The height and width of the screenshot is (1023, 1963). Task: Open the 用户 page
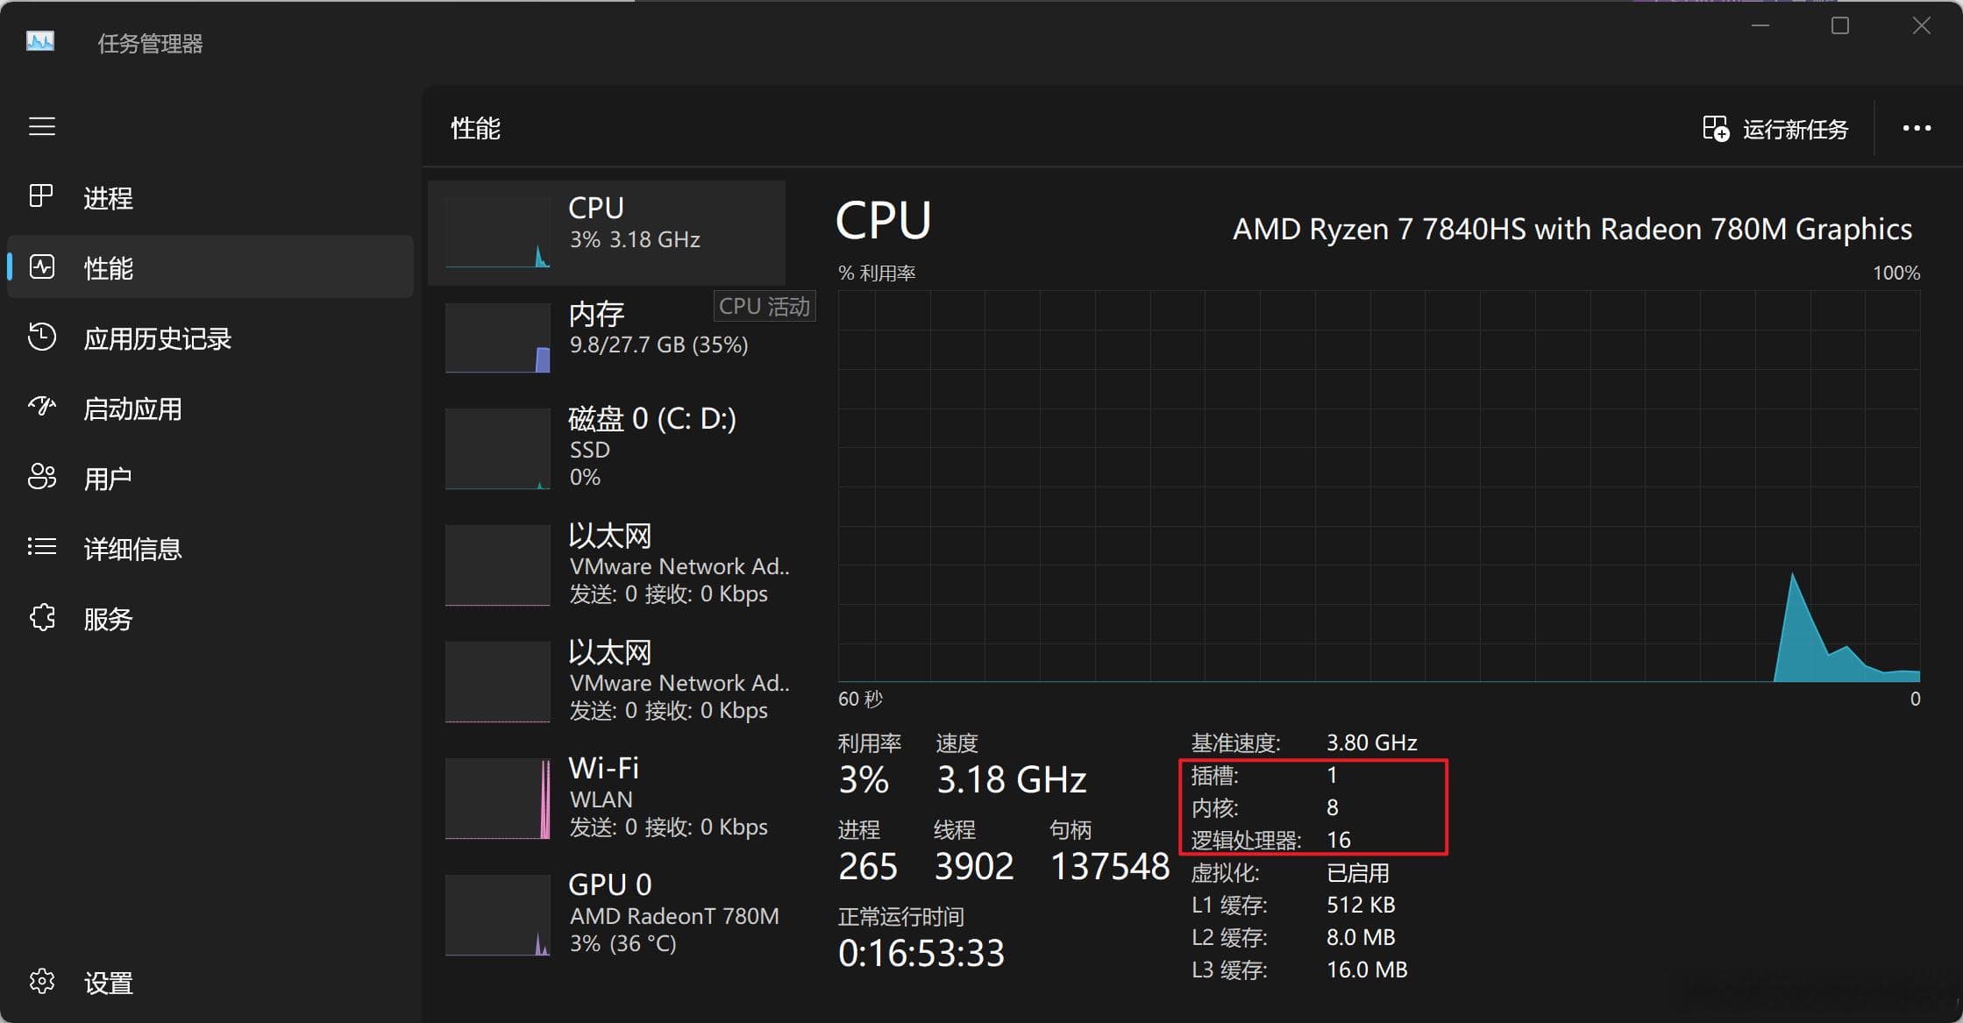tap(210, 479)
